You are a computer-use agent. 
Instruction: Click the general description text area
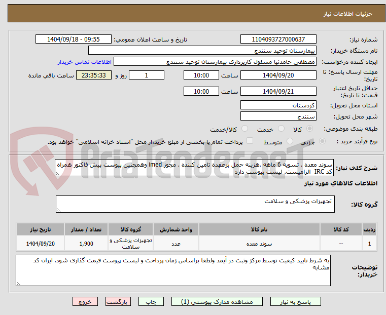(x=194, y=168)
